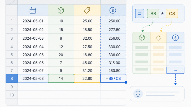
Task: Select row header 1
Action: 12,21
